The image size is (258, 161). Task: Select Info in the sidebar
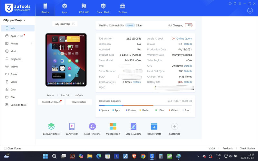point(18,28)
